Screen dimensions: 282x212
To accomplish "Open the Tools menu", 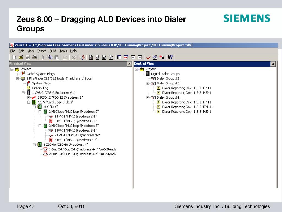I will tap(63, 51).
